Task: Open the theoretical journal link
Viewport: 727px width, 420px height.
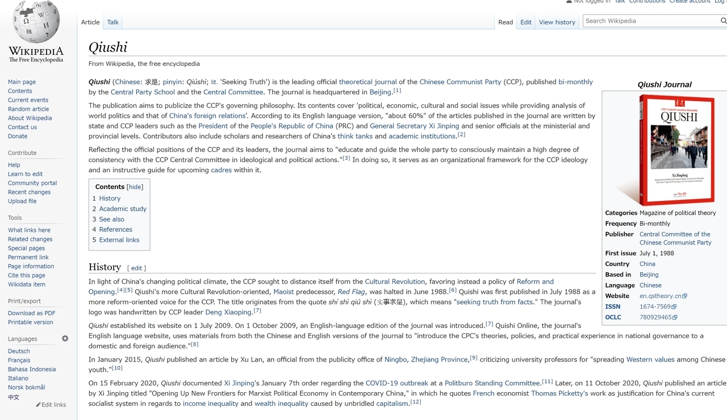Action: pos(368,82)
